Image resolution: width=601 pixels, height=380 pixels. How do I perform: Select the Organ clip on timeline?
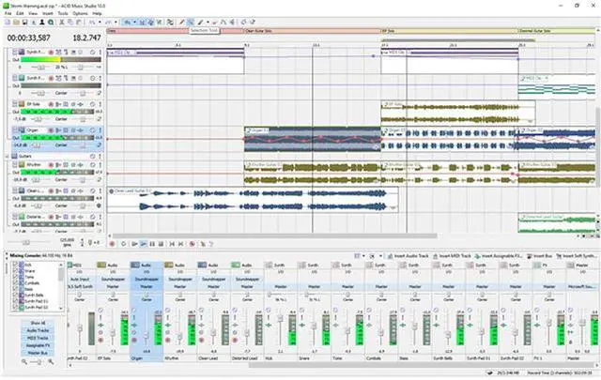click(313, 139)
